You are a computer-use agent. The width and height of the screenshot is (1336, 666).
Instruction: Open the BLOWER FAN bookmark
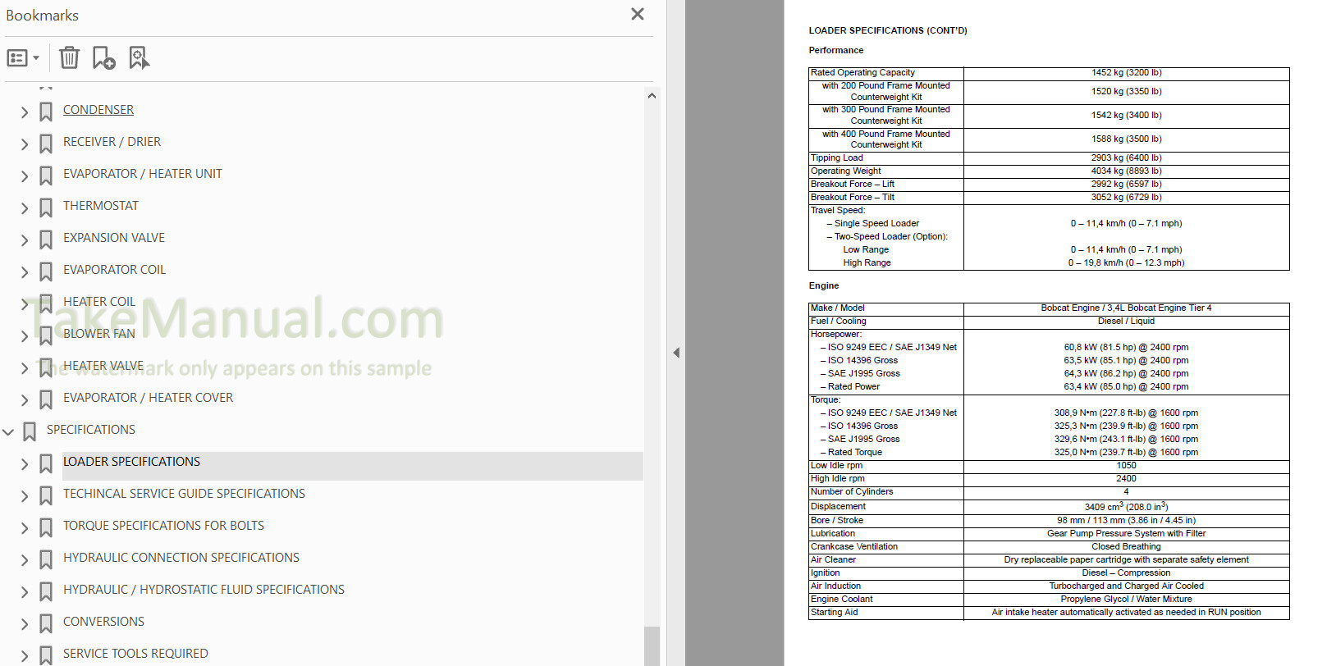click(x=99, y=334)
